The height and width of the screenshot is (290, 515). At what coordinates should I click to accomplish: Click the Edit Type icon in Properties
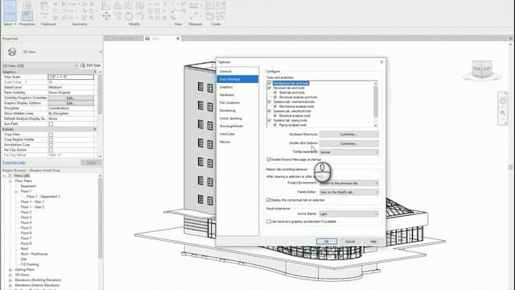click(x=83, y=65)
